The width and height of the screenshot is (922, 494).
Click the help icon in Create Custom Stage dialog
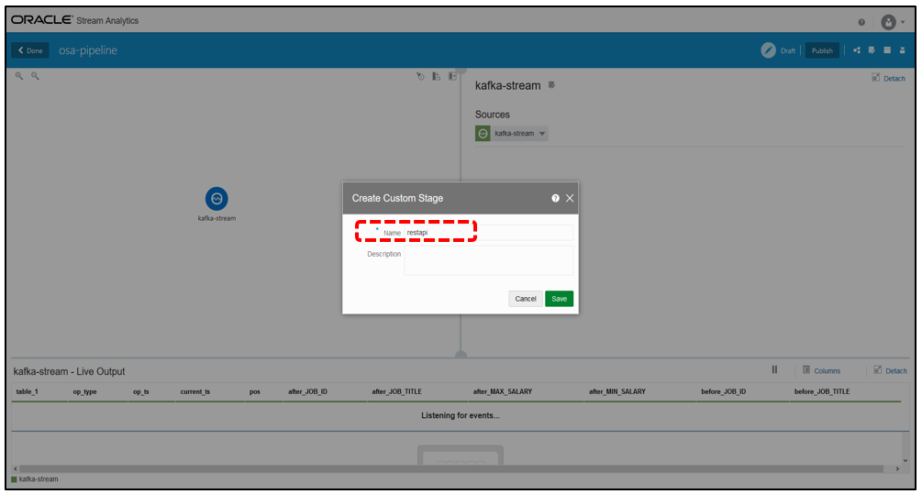click(555, 199)
